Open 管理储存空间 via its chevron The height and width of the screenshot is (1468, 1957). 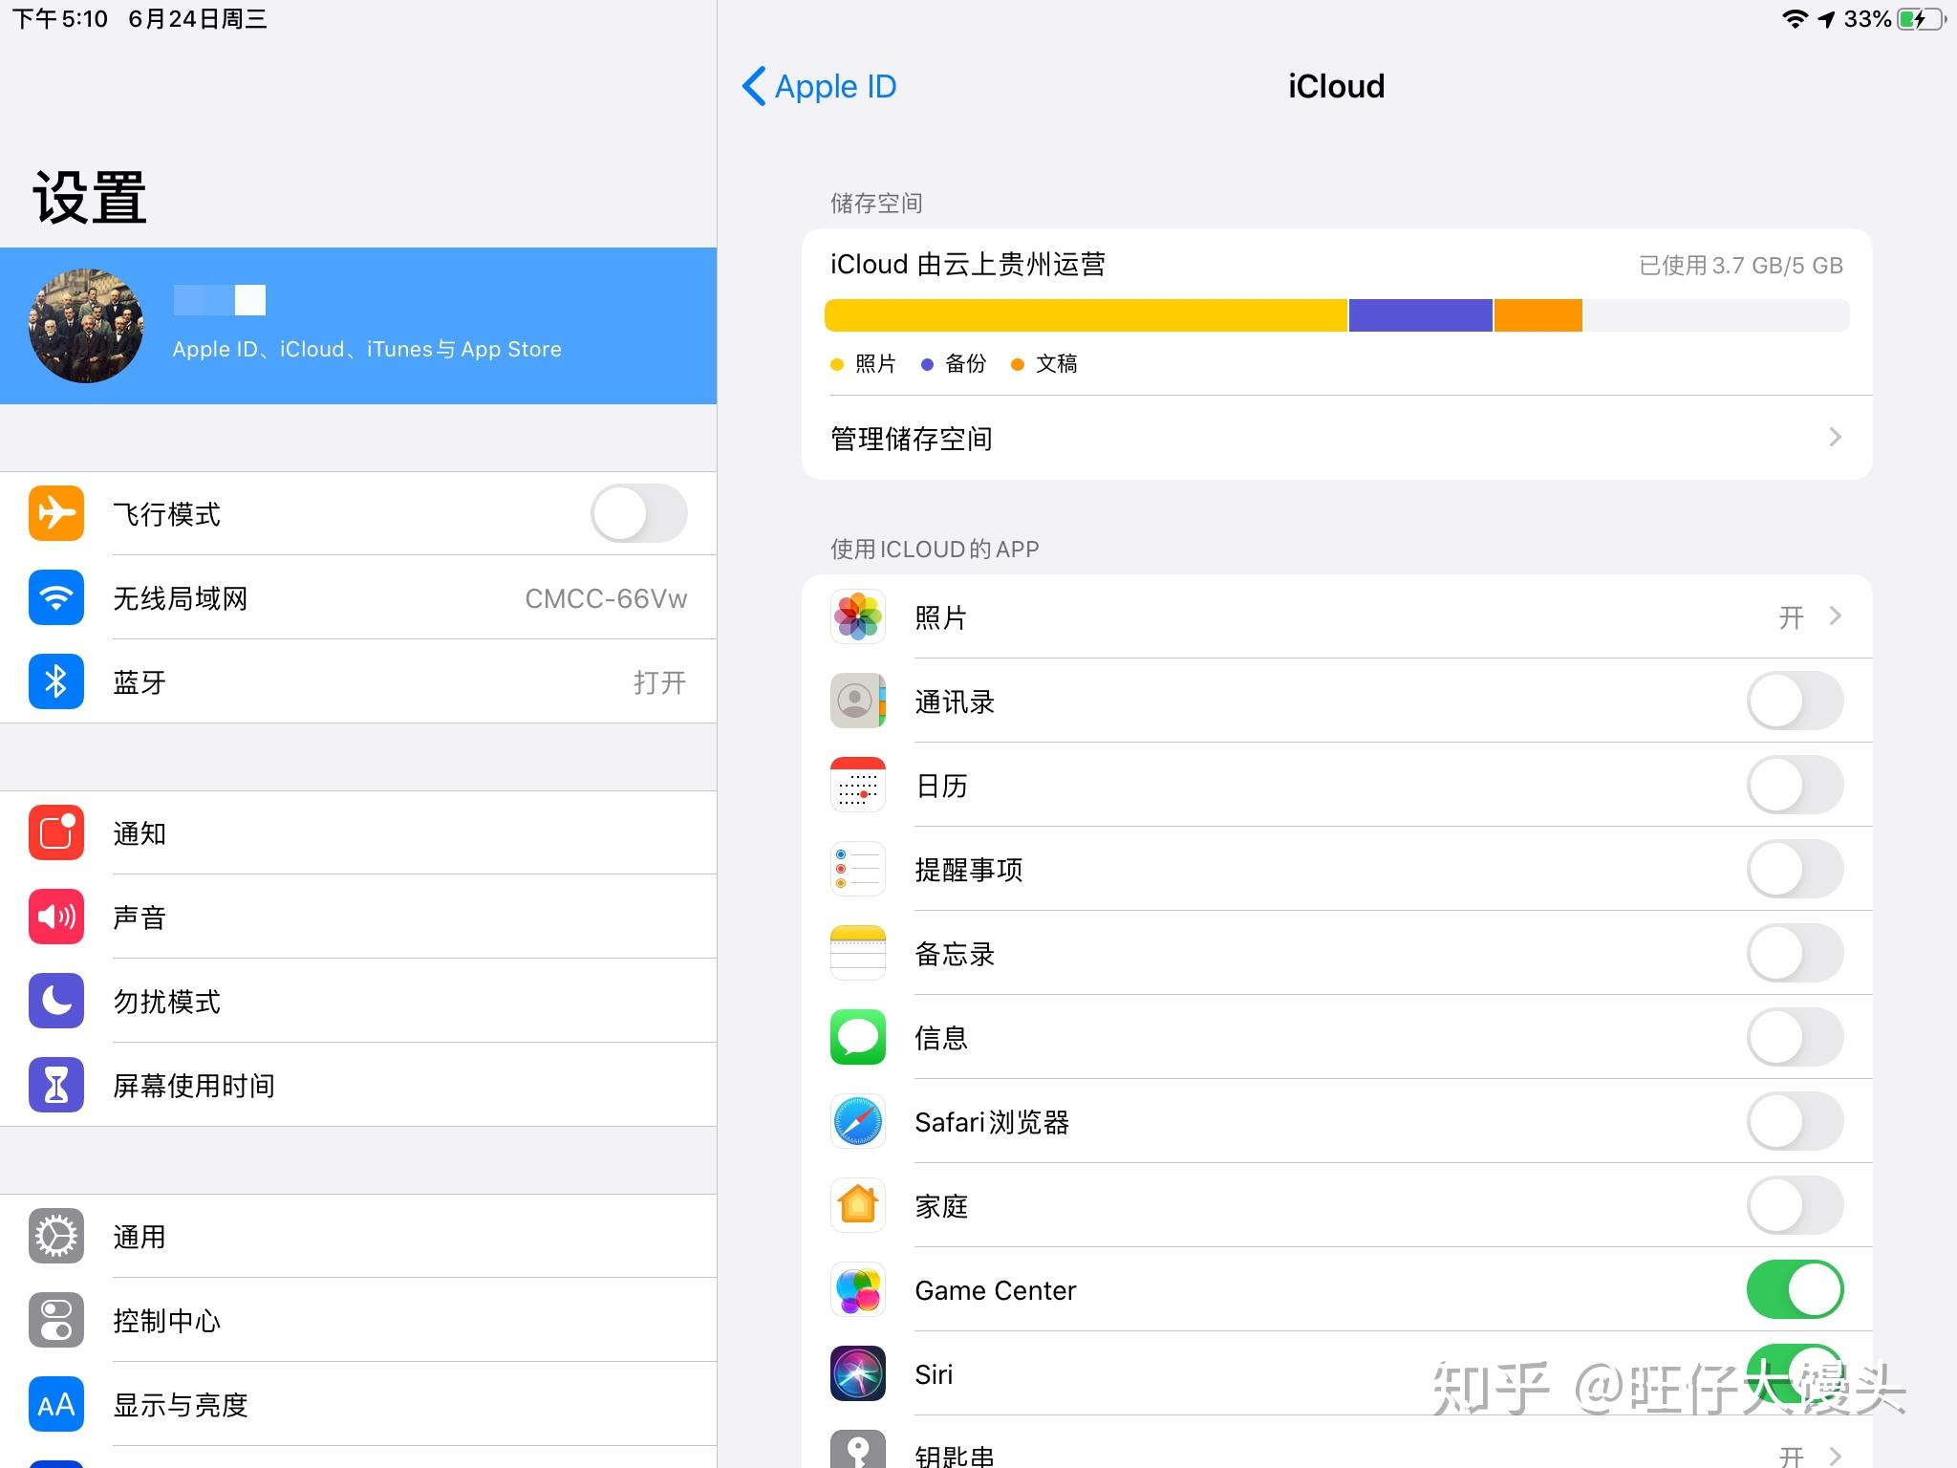[1835, 438]
